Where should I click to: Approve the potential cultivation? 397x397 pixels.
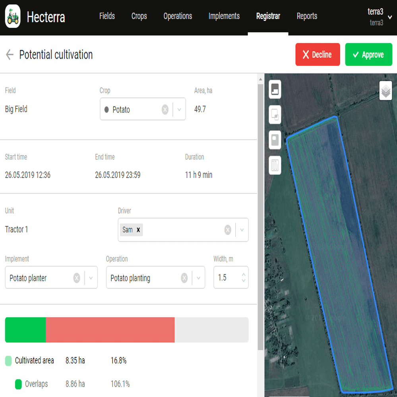coord(368,55)
